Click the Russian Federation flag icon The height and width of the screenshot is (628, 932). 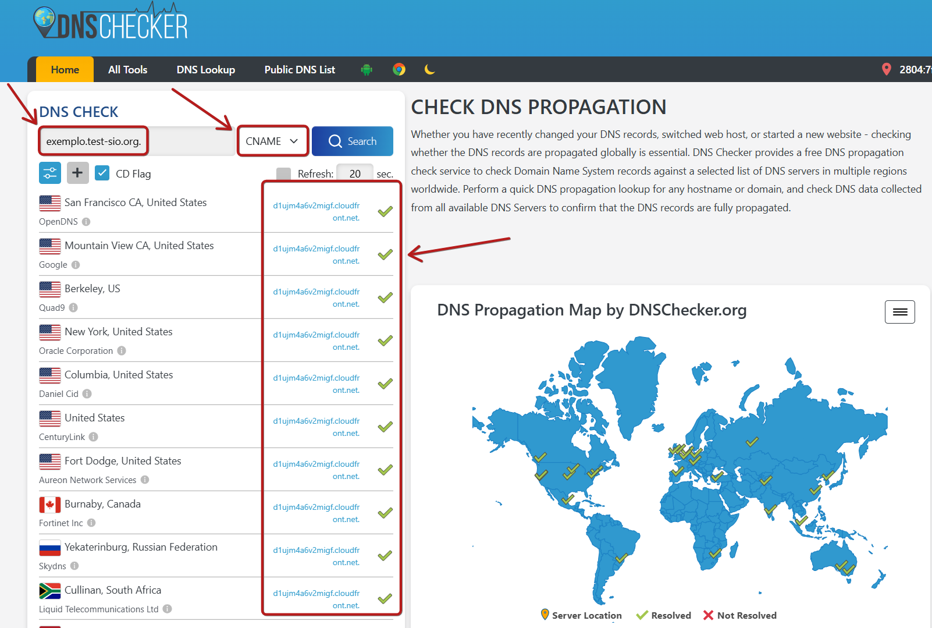[x=50, y=548]
